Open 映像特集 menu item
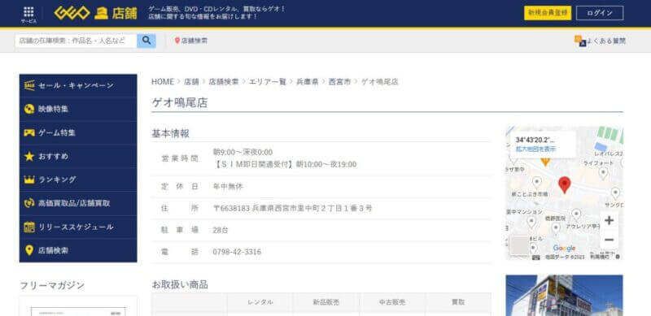Image resolution: width=651 pixels, height=316 pixels. tap(78, 109)
